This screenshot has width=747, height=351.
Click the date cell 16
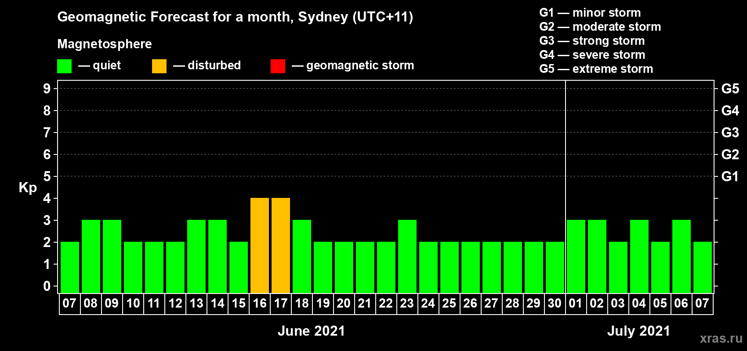point(260,304)
